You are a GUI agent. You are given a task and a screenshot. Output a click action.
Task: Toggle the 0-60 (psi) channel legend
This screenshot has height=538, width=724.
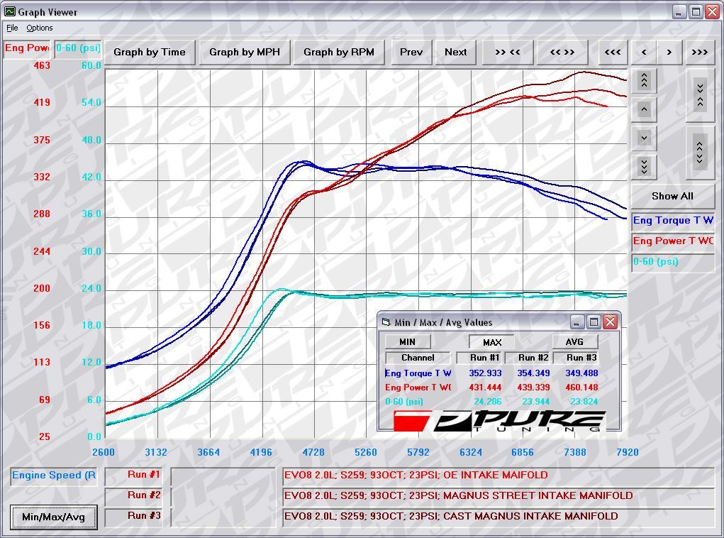coord(672,262)
